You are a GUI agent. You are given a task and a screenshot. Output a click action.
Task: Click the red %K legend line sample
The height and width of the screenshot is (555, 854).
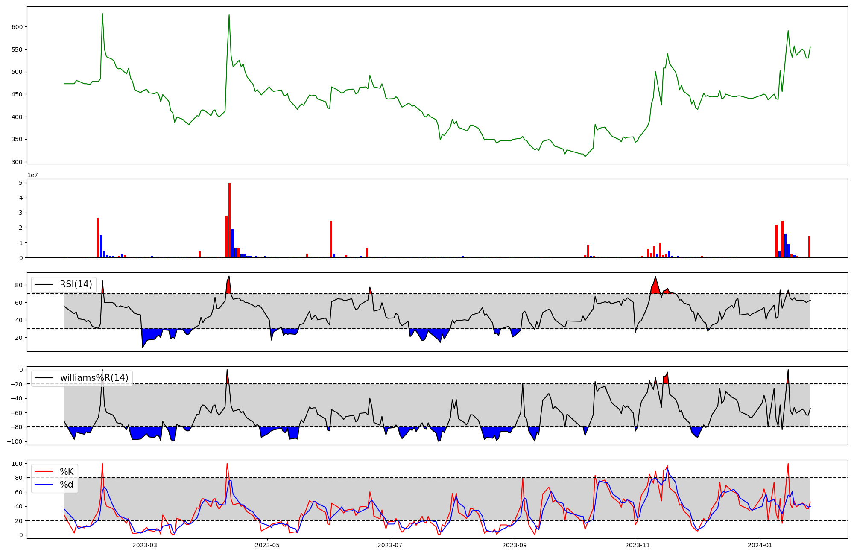44,472
